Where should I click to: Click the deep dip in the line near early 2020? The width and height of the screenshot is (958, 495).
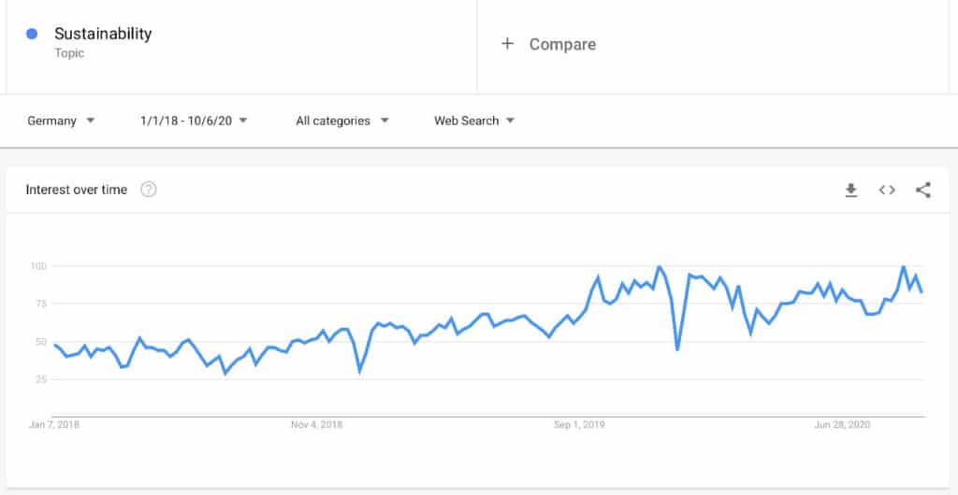tap(677, 348)
